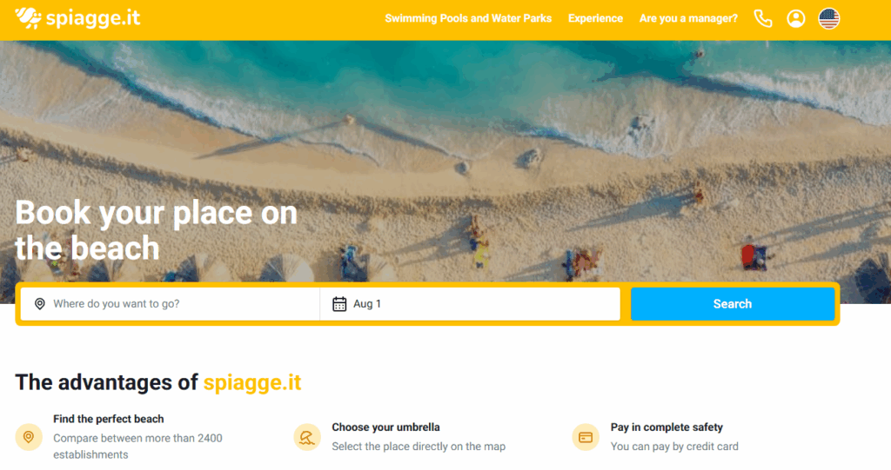Click the blue Search button

733,304
